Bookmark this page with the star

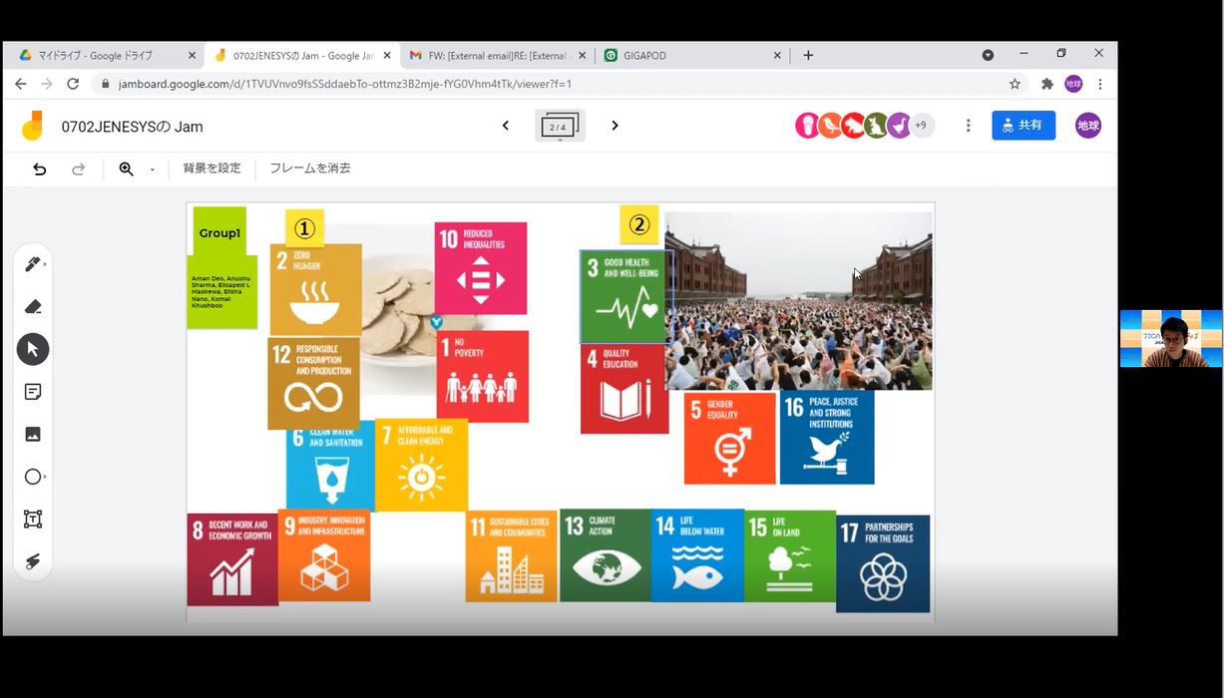[1015, 84]
